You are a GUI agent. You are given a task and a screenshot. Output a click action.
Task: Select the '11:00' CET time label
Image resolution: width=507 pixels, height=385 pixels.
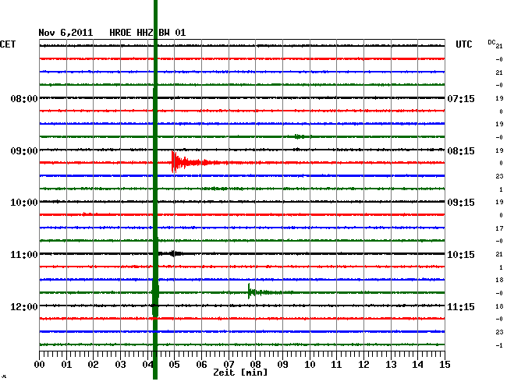(24, 255)
